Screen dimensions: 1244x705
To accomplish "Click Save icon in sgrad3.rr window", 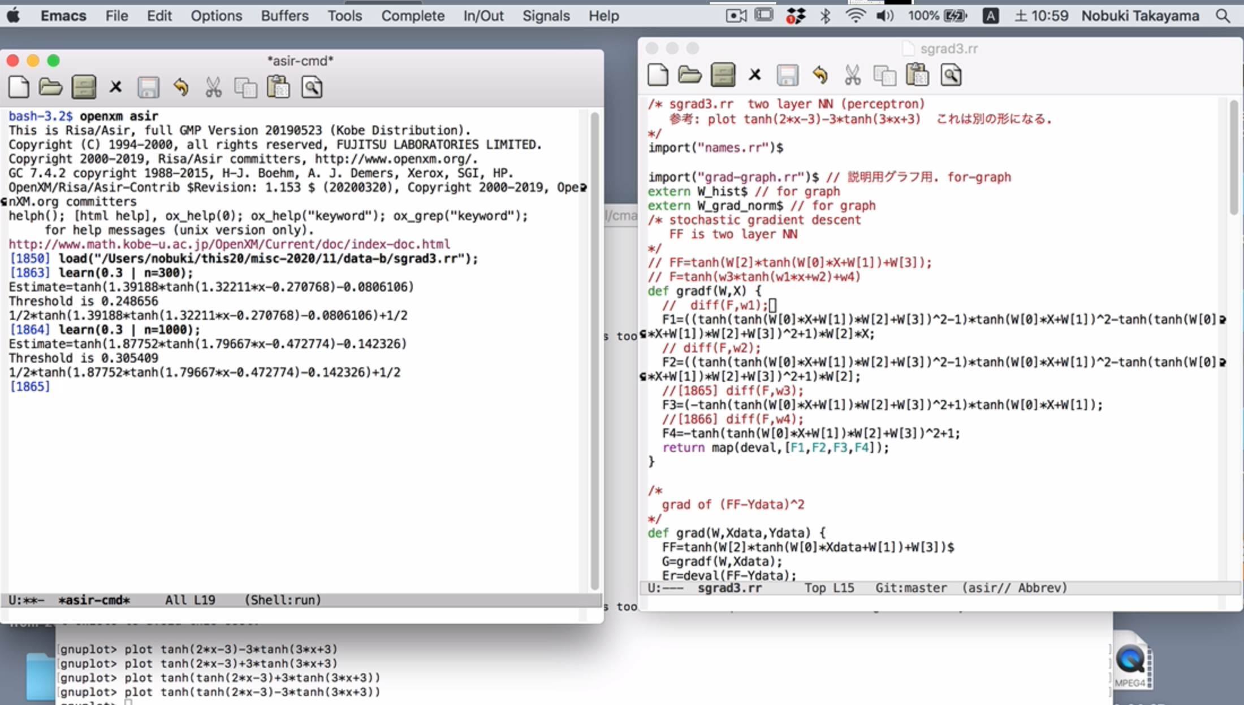I will point(787,75).
